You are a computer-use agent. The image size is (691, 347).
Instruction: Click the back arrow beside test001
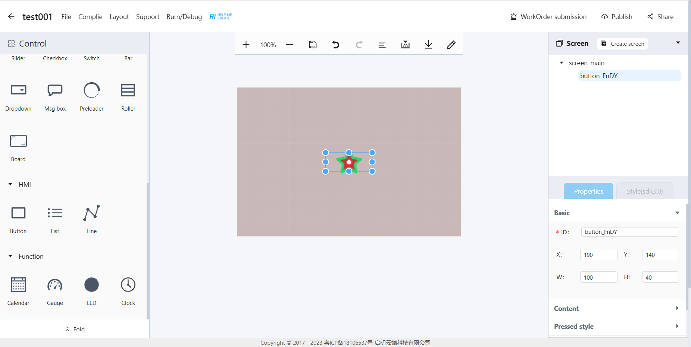tap(11, 16)
